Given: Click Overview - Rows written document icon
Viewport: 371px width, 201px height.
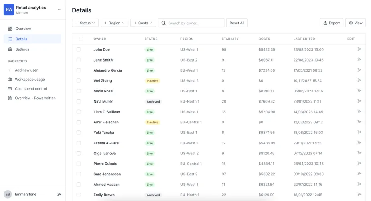Looking at the screenshot, I should [x=10, y=98].
